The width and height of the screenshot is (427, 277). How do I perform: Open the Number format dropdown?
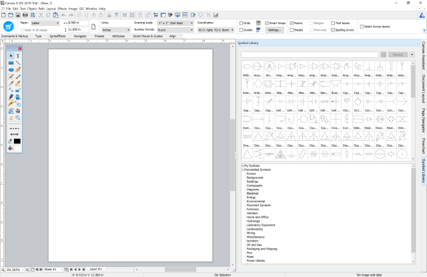click(175, 30)
